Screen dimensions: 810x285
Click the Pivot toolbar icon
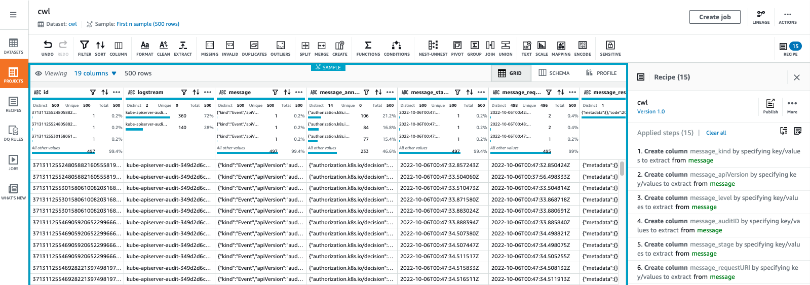(457, 48)
